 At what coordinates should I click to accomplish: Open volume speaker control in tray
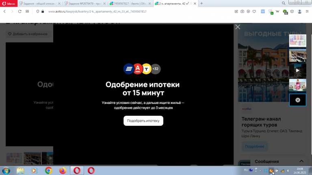(288, 171)
